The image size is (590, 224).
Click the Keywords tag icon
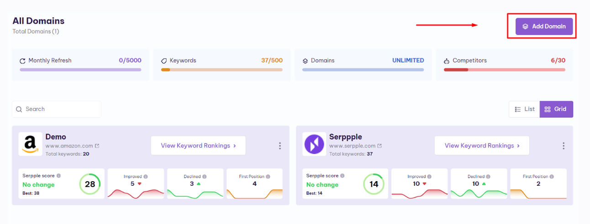[x=164, y=61]
